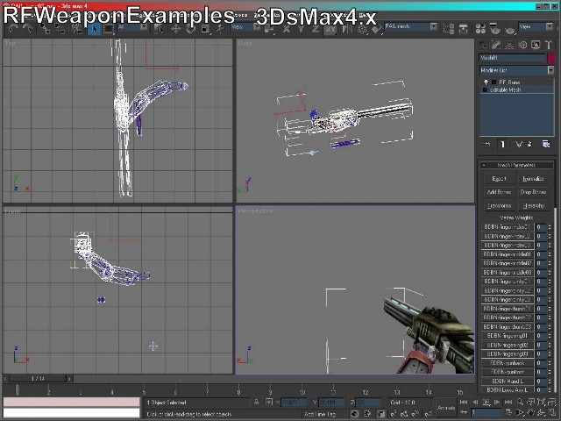Toggle Show End Result icon
561x421 pixels.
(x=502, y=144)
